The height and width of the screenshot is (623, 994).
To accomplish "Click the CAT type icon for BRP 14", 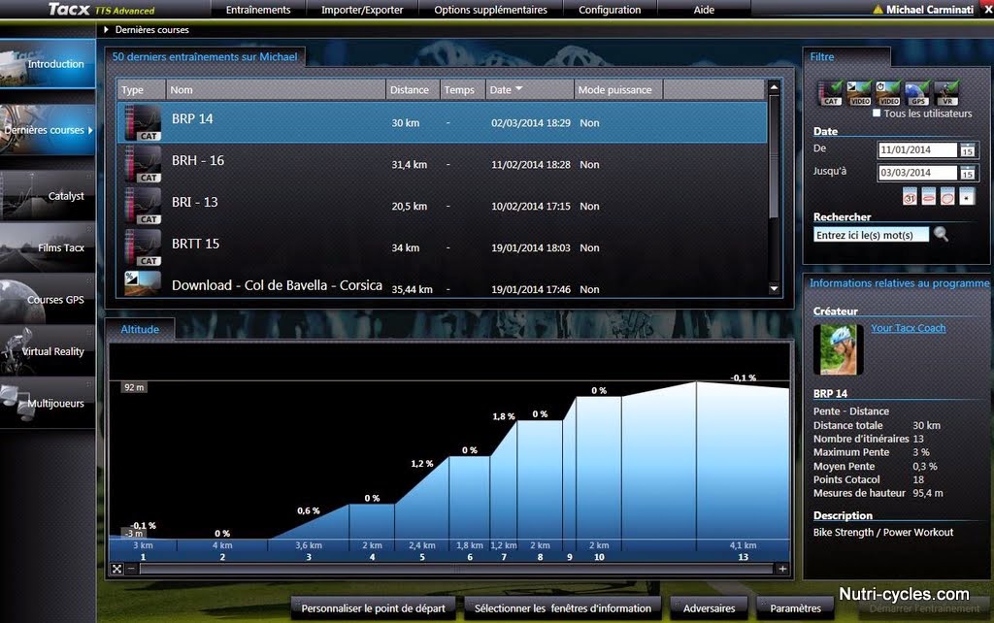I will (144, 123).
